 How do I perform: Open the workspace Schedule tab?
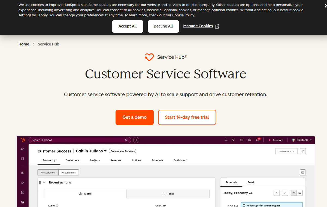(157, 160)
